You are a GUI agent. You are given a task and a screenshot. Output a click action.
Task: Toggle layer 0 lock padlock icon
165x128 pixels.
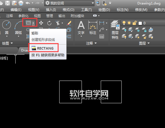[135, 23]
